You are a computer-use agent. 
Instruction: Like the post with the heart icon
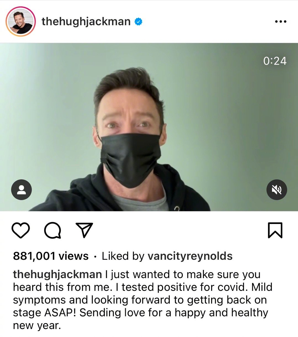click(21, 230)
